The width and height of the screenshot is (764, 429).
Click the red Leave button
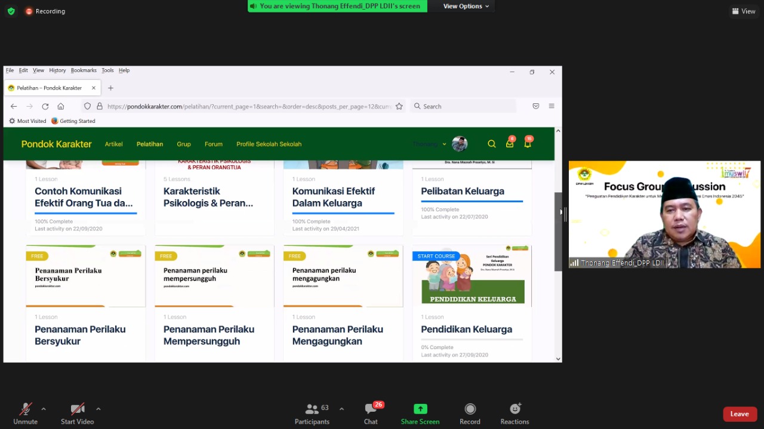point(740,414)
